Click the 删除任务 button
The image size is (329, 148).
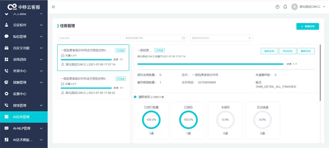pos(306,51)
